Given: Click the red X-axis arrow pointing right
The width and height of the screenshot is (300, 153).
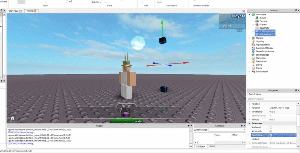Looking at the screenshot, I should (178, 63).
